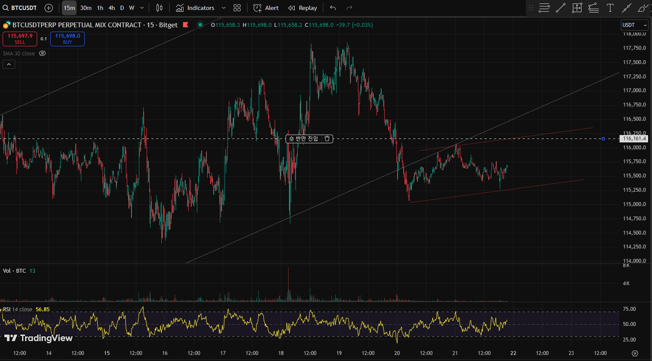Collapse the indicator legend arrow
Image resolution: width=652 pixels, height=361 pixels.
[x=9, y=64]
